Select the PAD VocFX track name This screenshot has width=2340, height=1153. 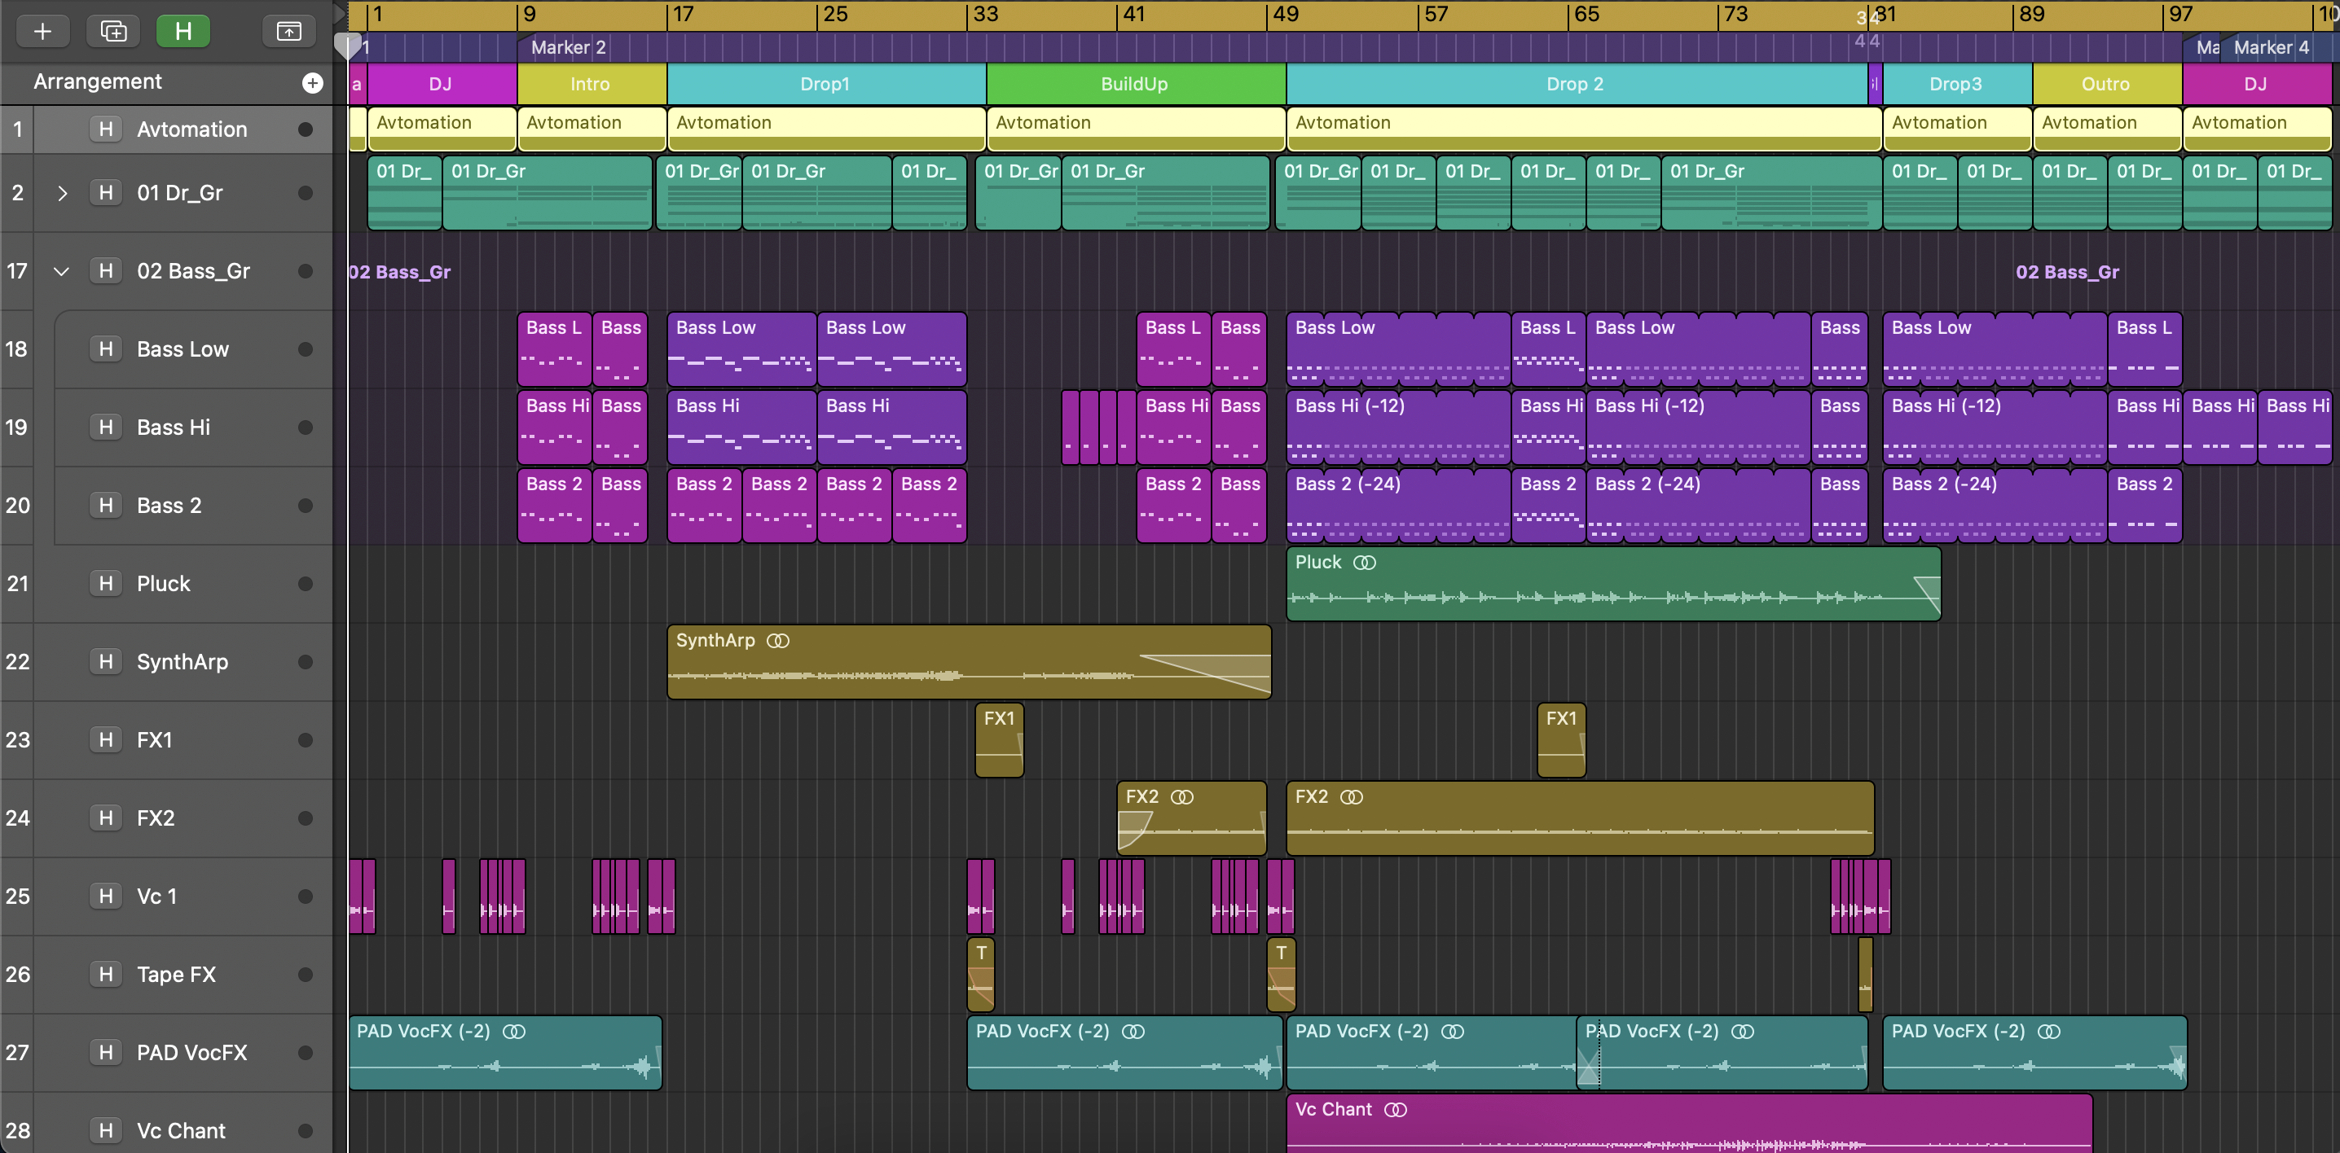(191, 1052)
